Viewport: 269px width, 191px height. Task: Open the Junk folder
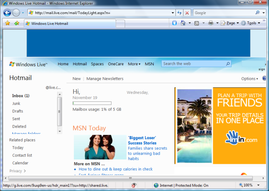tap(16, 104)
